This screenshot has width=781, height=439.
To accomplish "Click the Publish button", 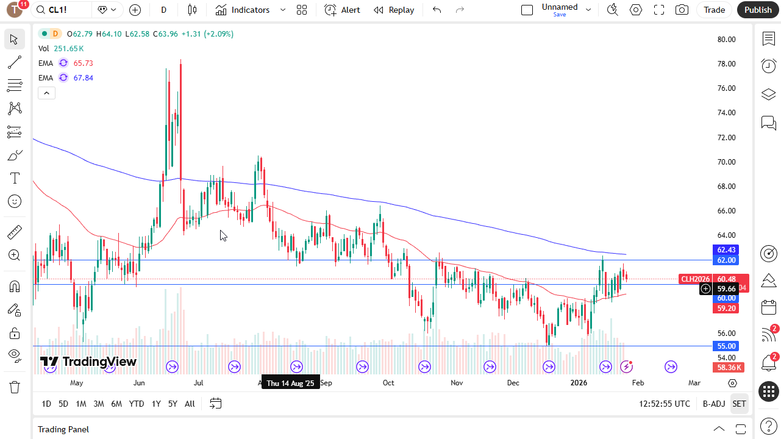I will tap(758, 10).
